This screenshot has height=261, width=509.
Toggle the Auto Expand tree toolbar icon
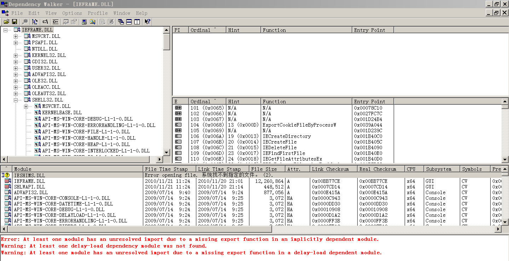coord(35,22)
